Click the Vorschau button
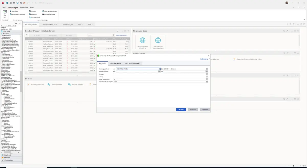This screenshot has width=307, height=168. pos(193,109)
